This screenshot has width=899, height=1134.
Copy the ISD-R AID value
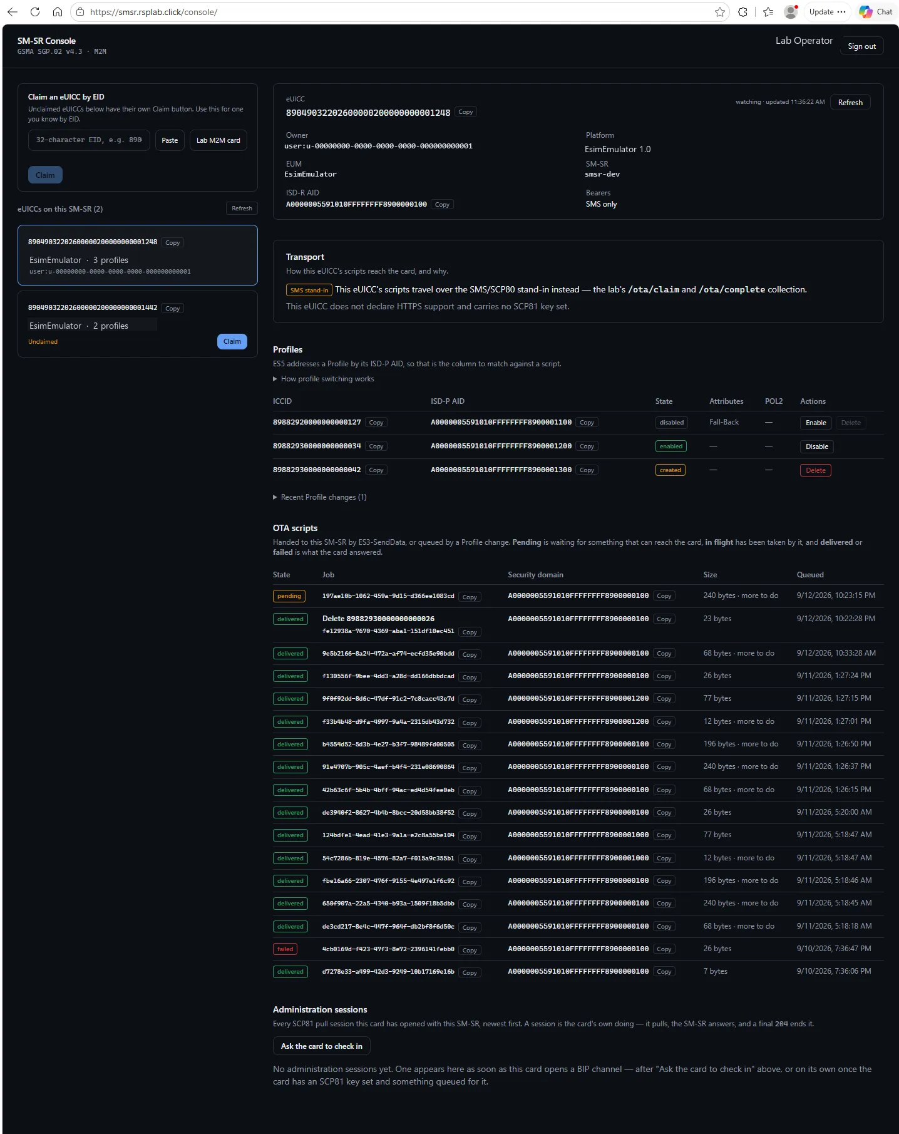click(x=442, y=205)
